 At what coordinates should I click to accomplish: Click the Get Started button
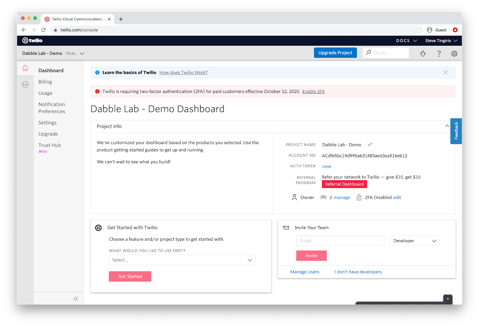(130, 276)
